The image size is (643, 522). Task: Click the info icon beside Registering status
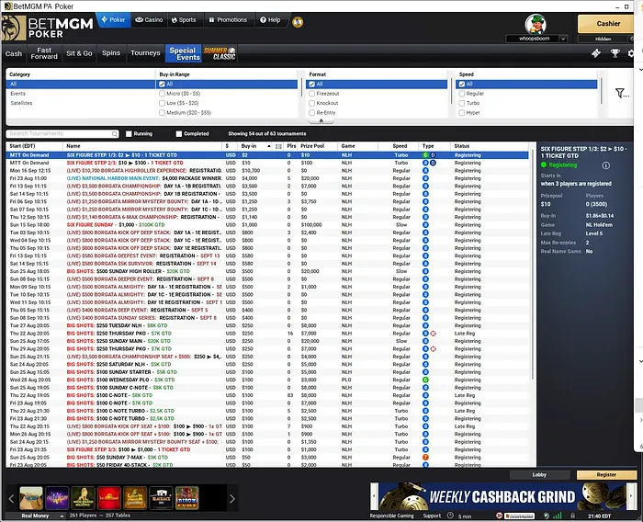pos(605,165)
